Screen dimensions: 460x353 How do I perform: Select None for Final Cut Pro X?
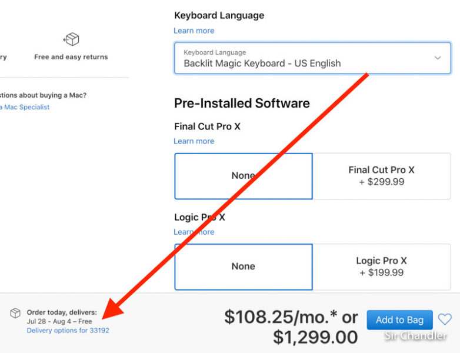point(243,176)
